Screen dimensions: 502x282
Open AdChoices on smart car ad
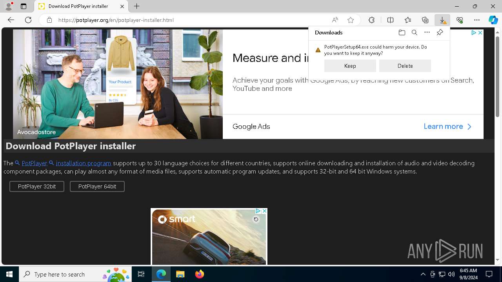click(x=258, y=211)
